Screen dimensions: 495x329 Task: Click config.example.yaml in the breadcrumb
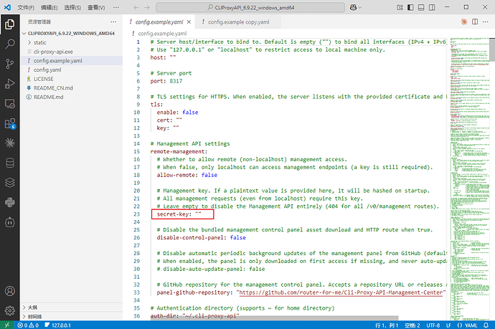[x=162, y=34]
